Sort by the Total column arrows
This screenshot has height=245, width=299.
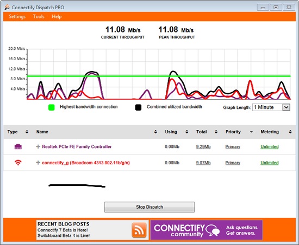pyautogui.click(x=216, y=132)
